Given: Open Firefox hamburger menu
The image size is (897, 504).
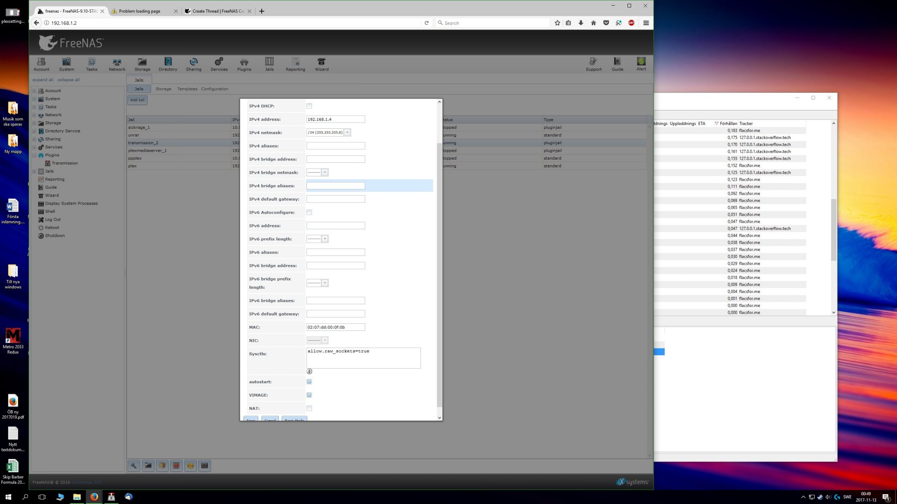Looking at the screenshot, I should coord(646,23).
